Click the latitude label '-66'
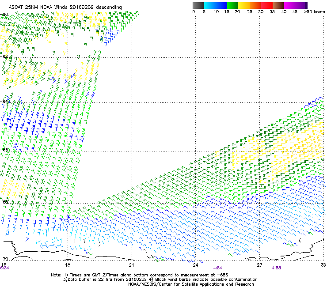 coord(4,150)
